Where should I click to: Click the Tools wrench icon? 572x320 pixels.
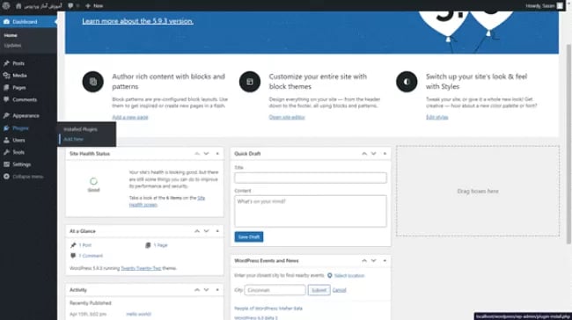point(6,152)
